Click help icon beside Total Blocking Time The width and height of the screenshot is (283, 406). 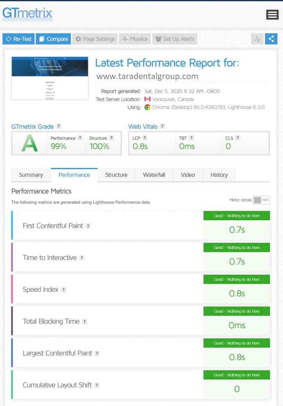[85, 322]
